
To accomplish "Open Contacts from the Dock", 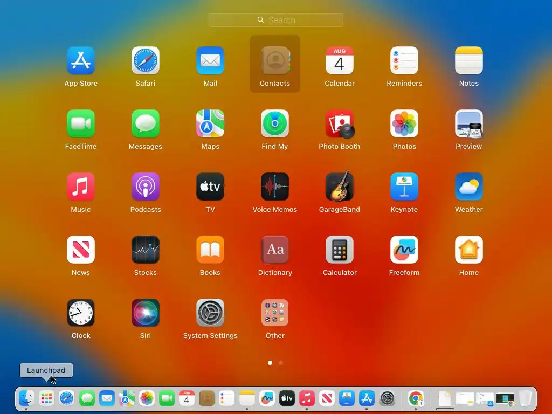I will coord(206,398).
